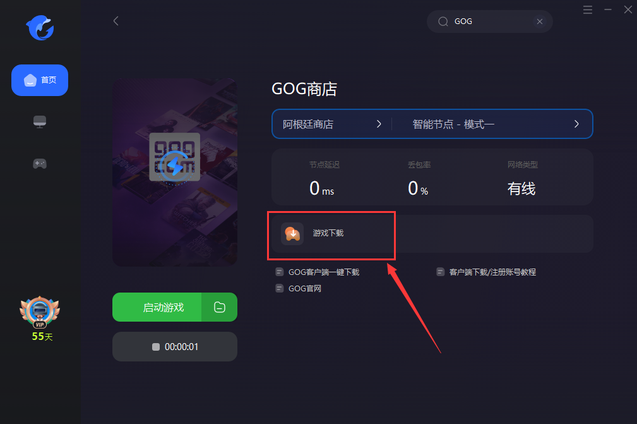Open the monitor icon in the sidebar
The width and height of the screenshot is (637, 424).
pos(39,121)
